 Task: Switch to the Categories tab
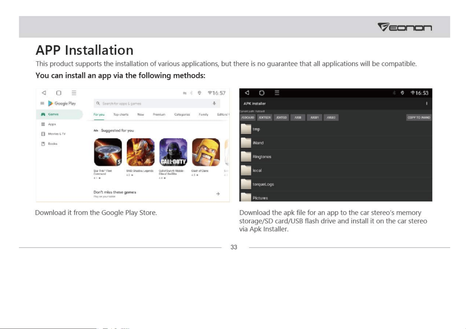click(x=182, y=114)
